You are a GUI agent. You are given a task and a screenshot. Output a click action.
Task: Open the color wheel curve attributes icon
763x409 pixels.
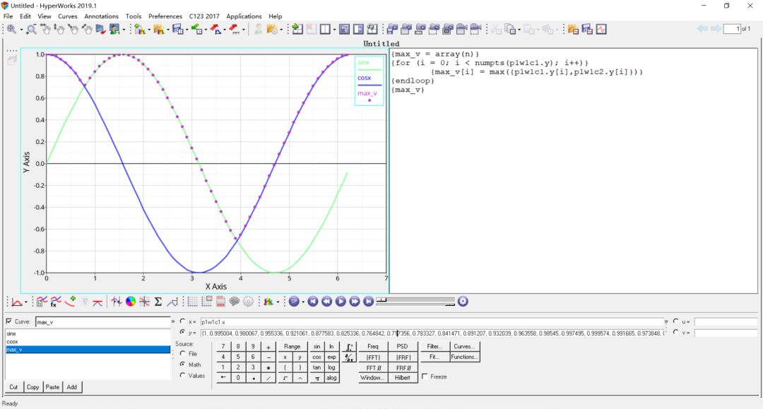(x=131, y=302)
